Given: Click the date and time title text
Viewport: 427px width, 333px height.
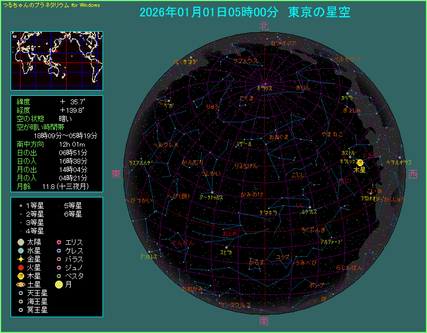Looking at the screenshot, I should coord(245,13).
